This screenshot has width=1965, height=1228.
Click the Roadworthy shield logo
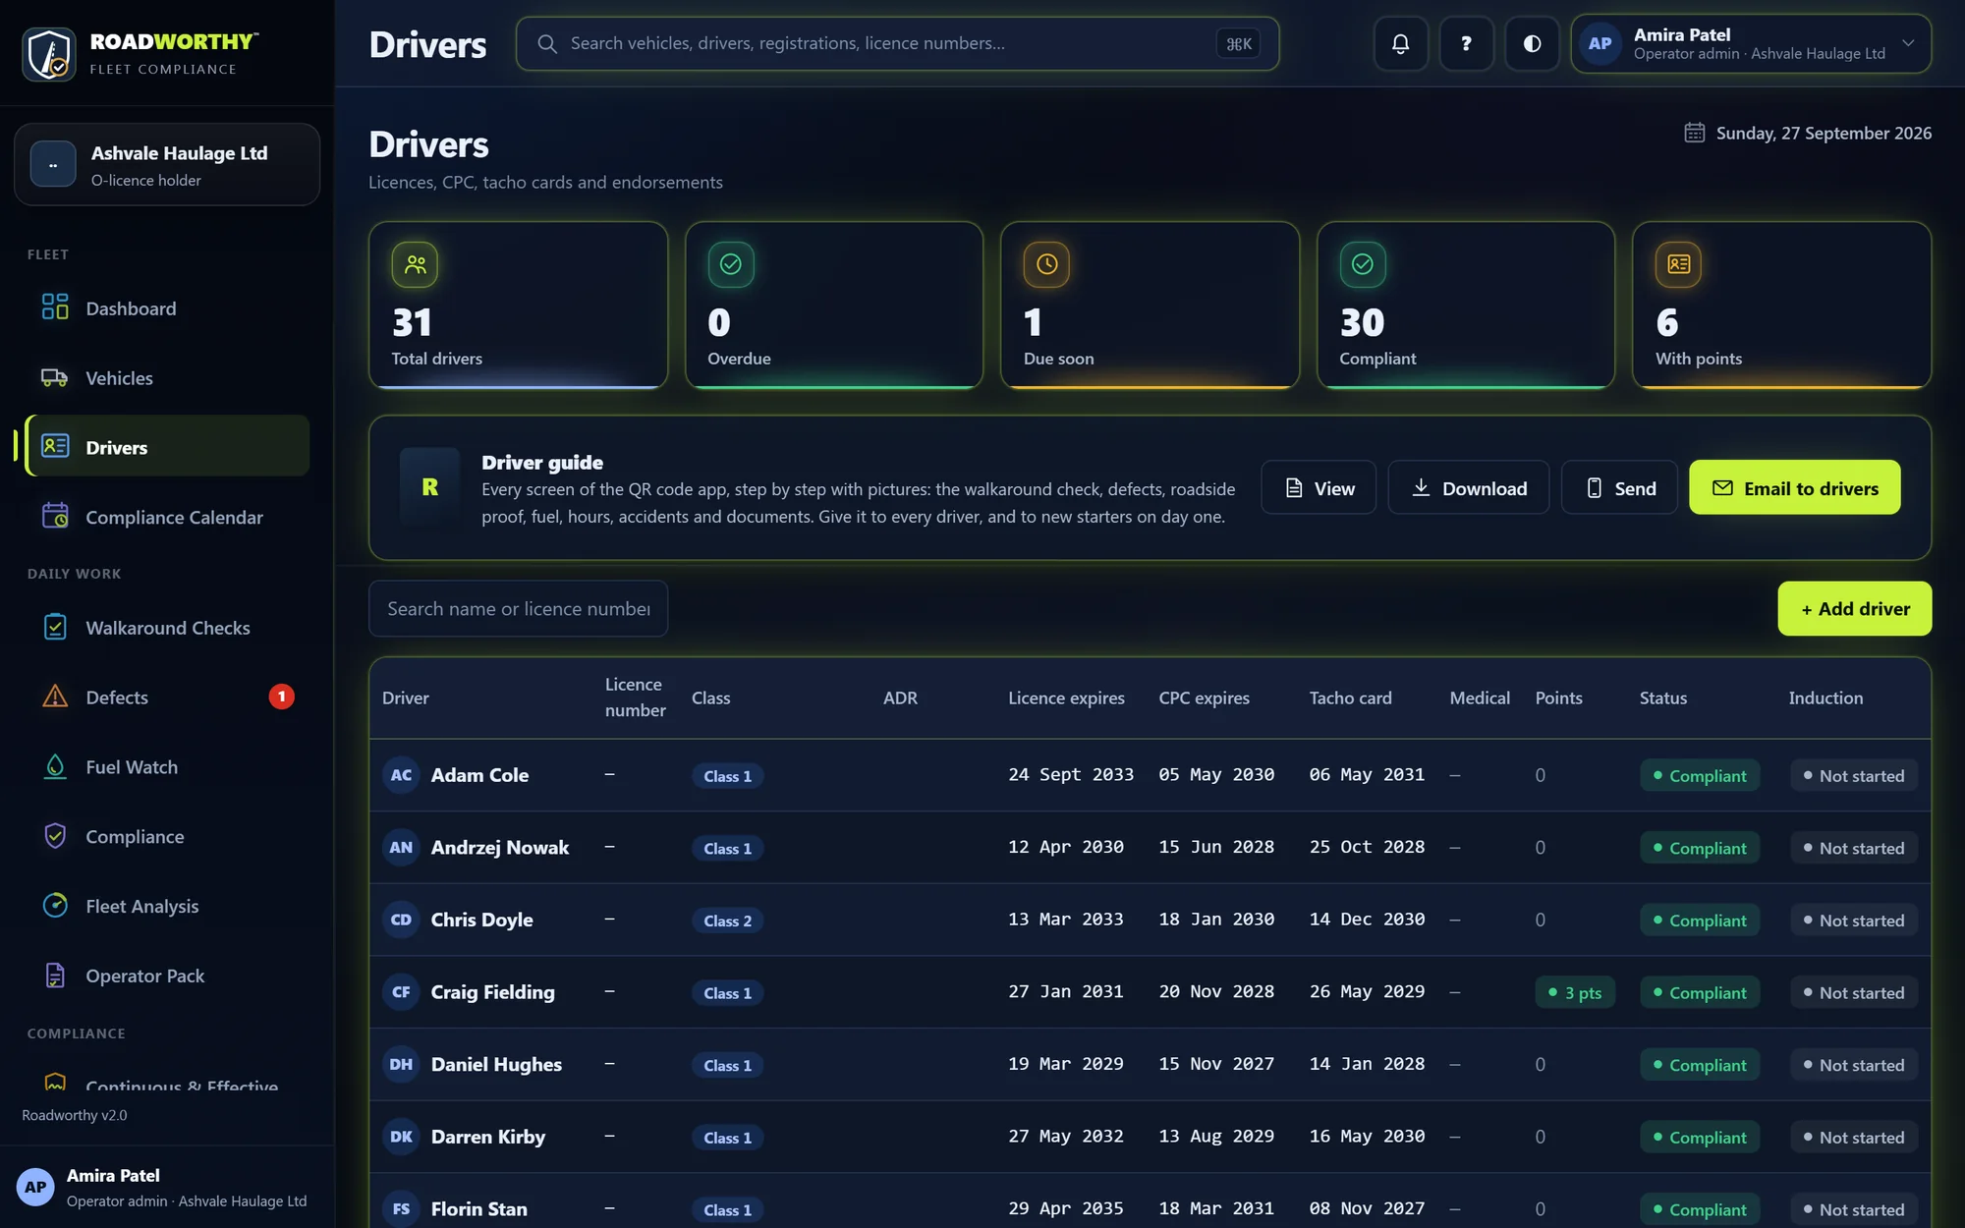tap(48, 53)
